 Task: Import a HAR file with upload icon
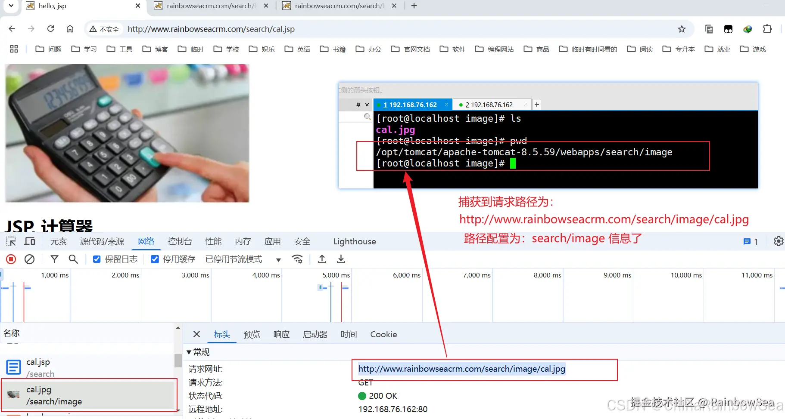322,259
